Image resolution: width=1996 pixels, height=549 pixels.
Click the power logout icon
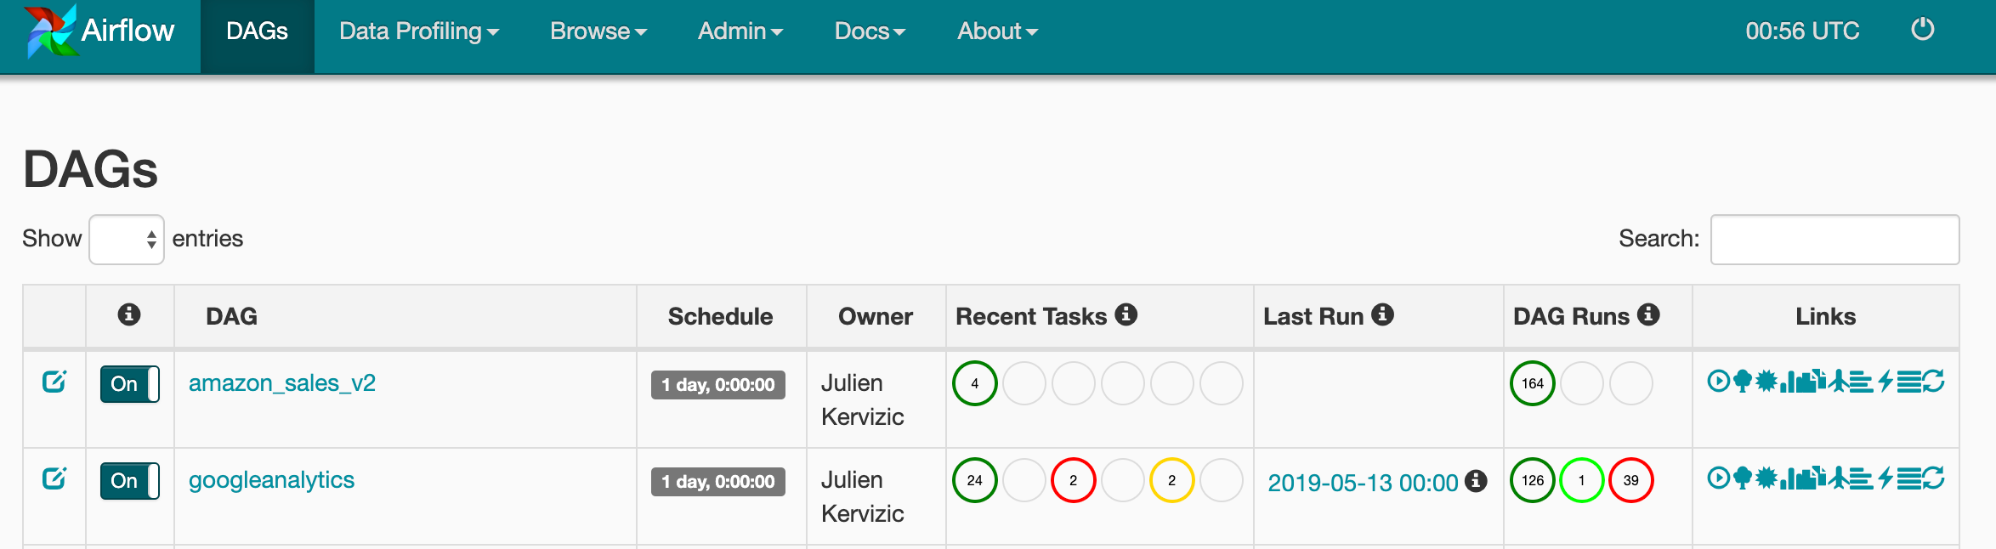[x=1922, y=30]
